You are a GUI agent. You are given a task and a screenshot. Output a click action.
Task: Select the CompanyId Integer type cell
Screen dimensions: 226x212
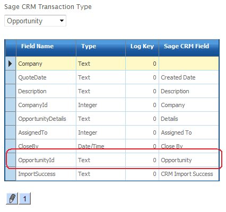tap(101, 105)
